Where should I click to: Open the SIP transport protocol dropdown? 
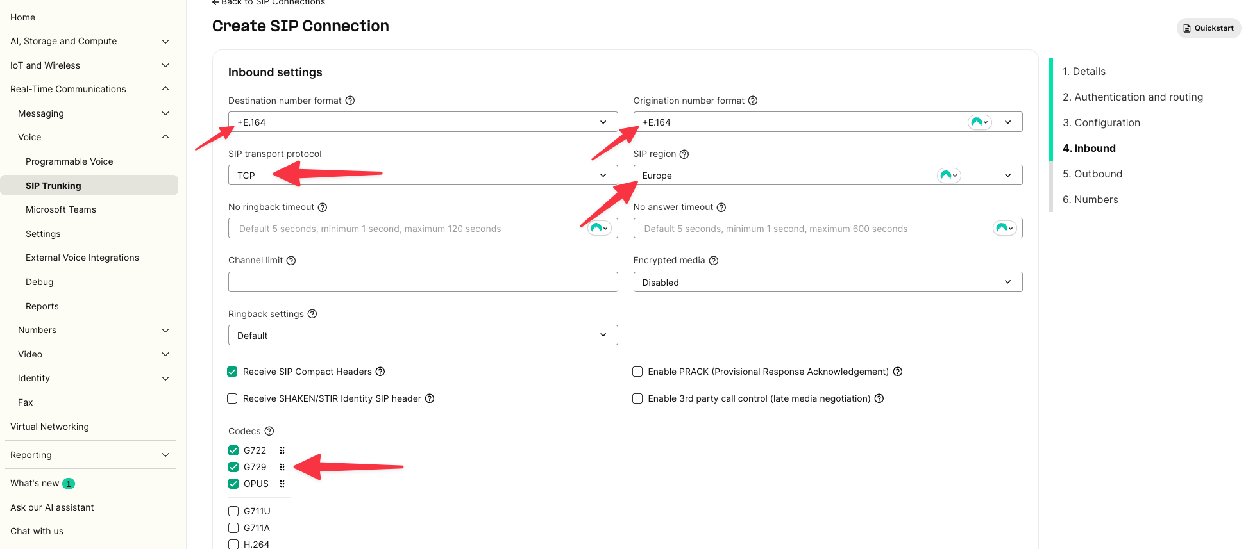[x=423, y=175]
